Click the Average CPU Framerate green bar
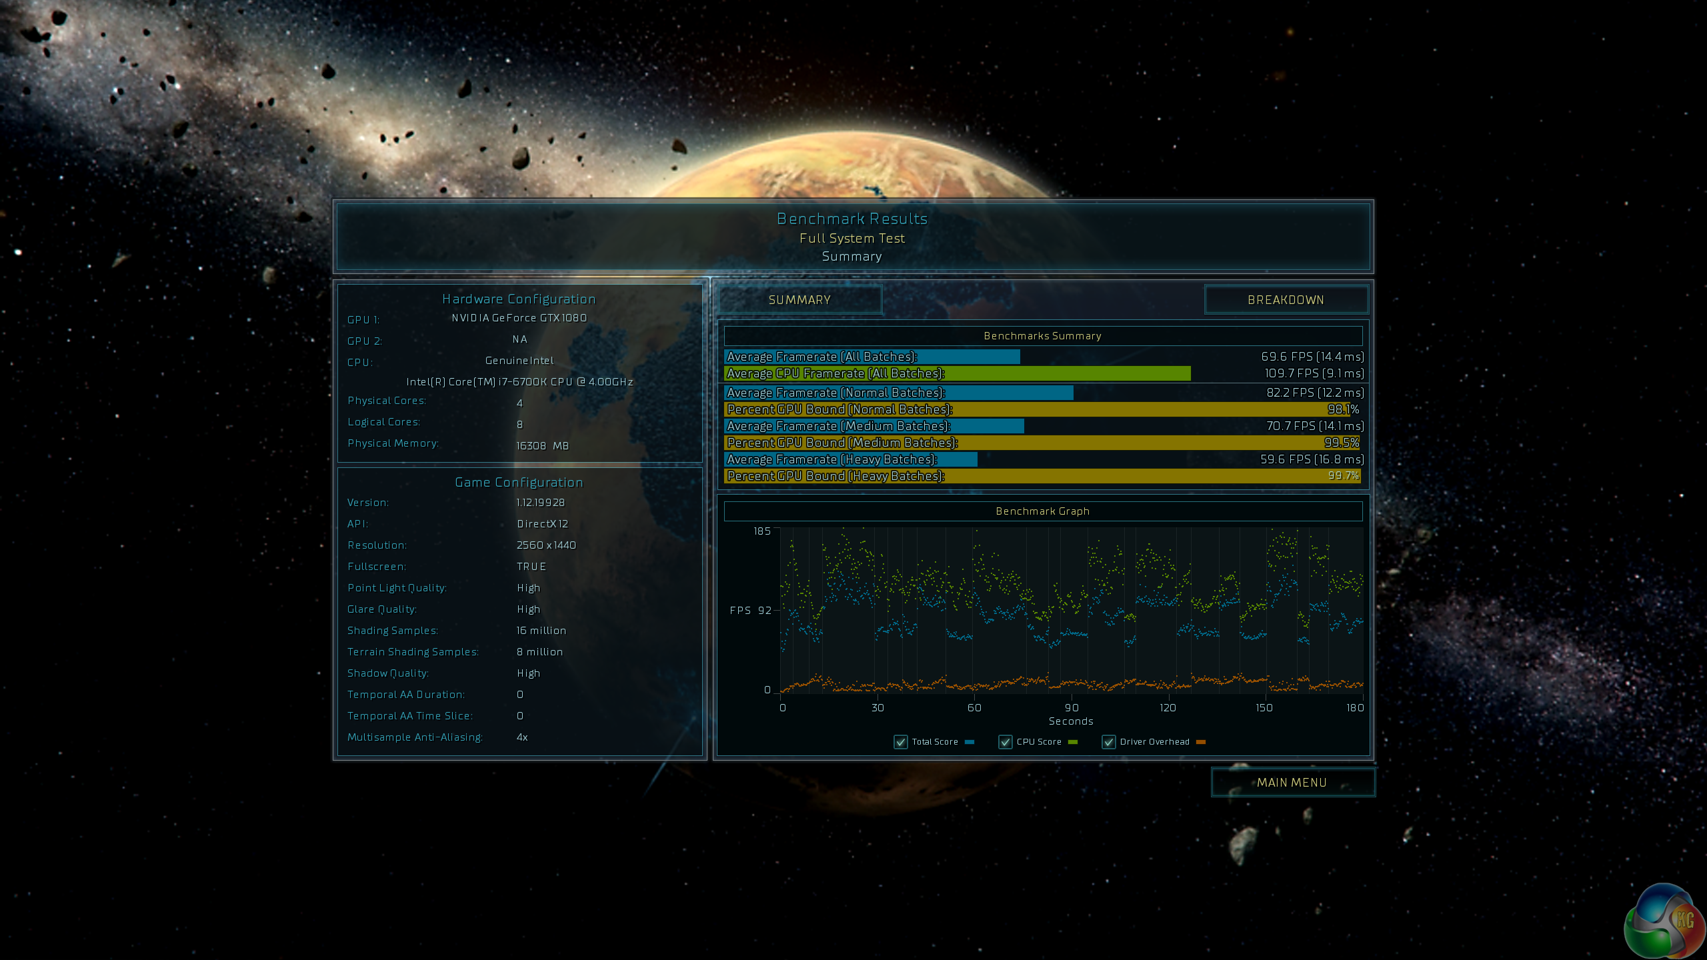Screen dimensions: 1707x960 pos(958,373)
